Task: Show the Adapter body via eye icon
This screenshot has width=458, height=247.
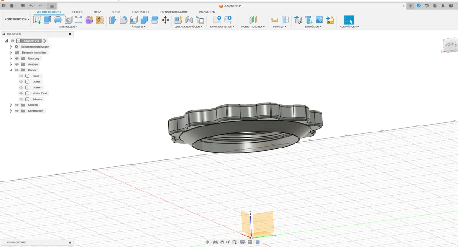Action: [21, 99]
